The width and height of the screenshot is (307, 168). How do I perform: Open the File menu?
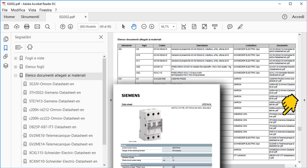[5, 10]
